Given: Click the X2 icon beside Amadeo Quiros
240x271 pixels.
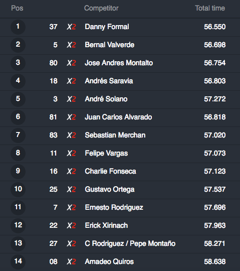Looking at the screenshot, I should 71,261.
